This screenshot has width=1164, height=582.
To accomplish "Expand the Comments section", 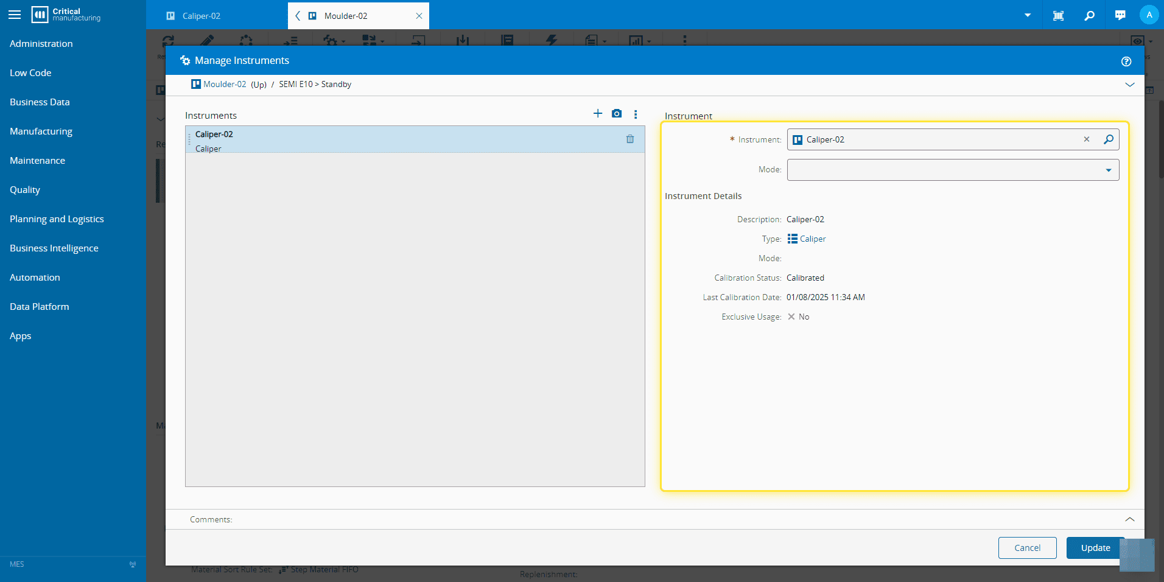I will [1130, 519].
